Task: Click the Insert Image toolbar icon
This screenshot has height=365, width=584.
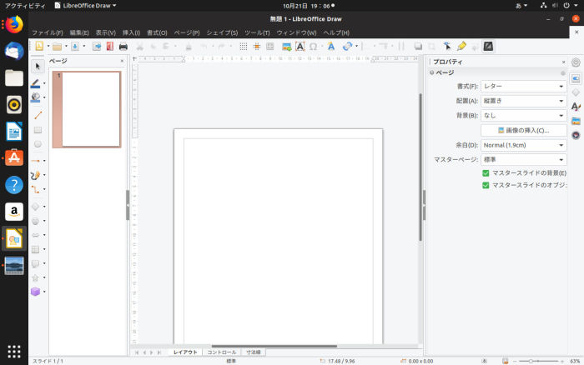Action: (x=286, y=47)
